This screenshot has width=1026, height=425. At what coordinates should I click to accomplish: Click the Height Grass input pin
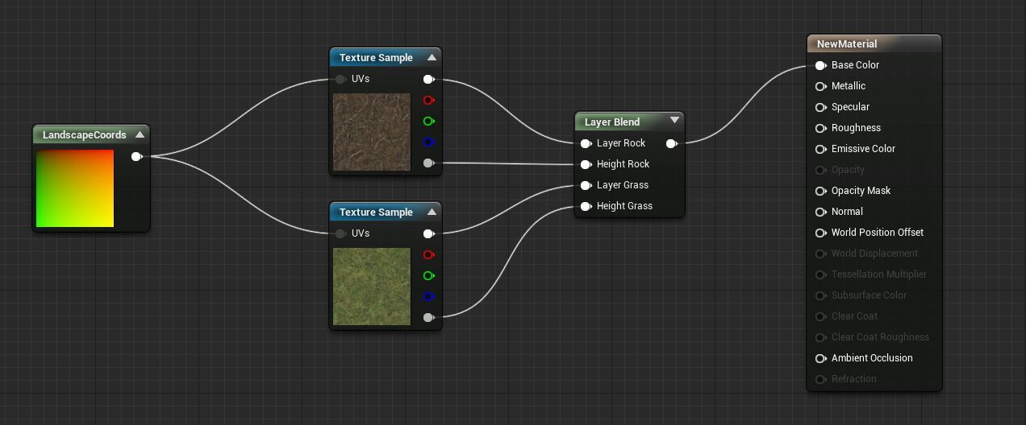coord(586,206)
